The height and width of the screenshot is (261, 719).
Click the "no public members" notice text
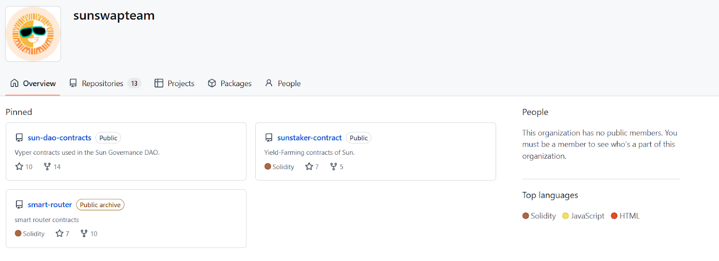(x=600, y=144)
